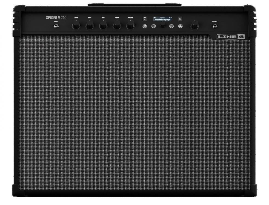Image resolution: width=269 pixels, height=205 pixels.
Task: Click the Spider V 240 model label
Action: click(56, 18)
